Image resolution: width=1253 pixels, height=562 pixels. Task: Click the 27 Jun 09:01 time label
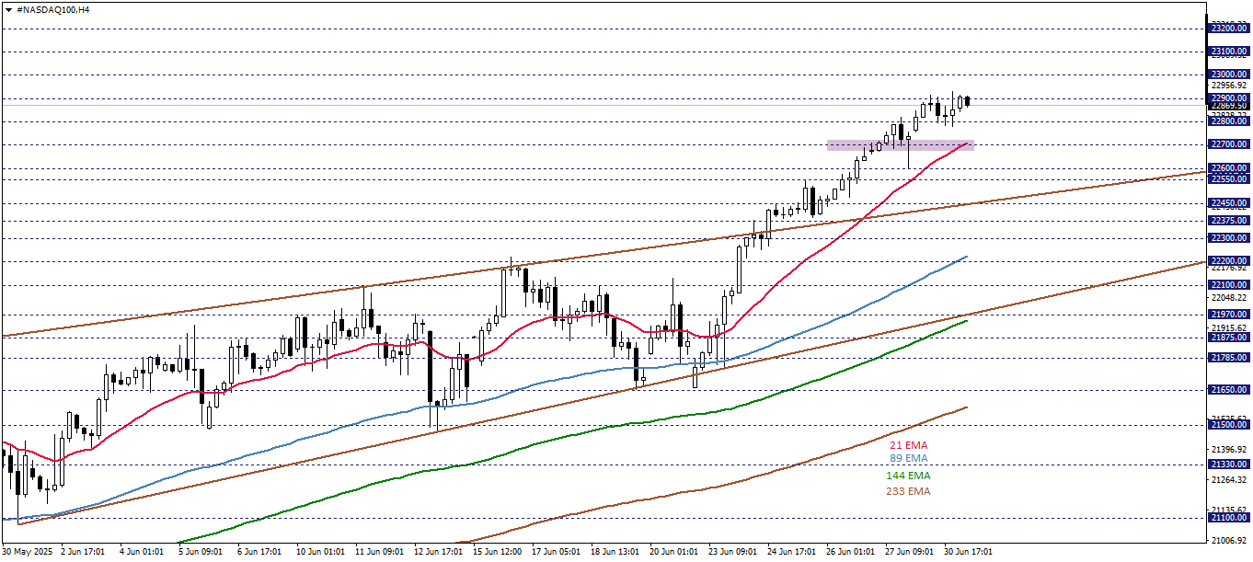[909, 552]
